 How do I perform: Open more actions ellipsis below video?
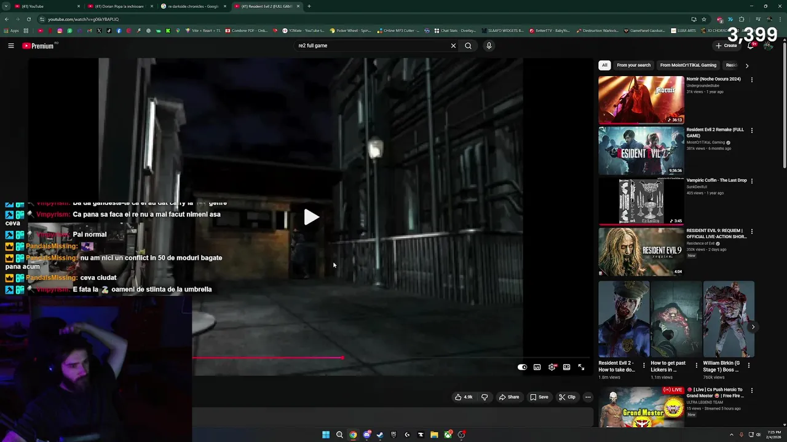[x=588, y=397]
